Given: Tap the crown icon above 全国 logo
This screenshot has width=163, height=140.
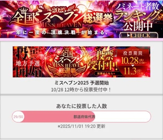Looking at the screenshot, I should 24,10.
